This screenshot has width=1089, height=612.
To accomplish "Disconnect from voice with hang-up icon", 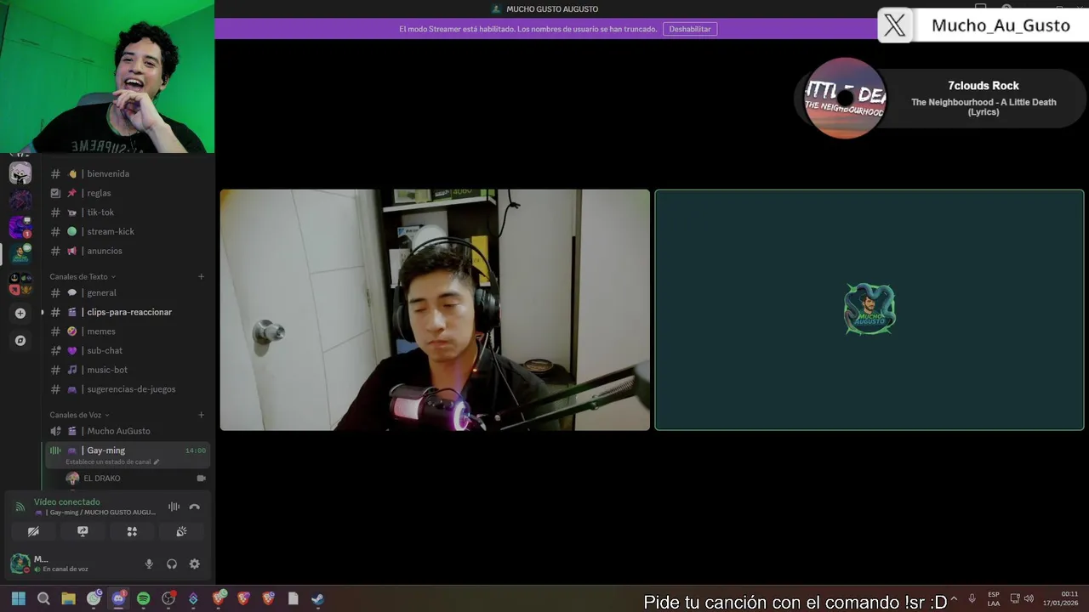I will click(x=195, y=507).
